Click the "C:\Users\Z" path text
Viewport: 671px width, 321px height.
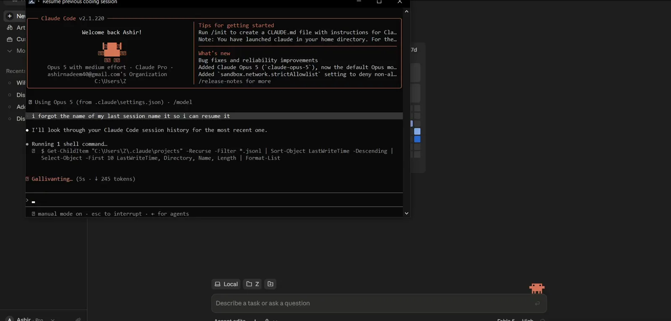(x=110, y=81)
